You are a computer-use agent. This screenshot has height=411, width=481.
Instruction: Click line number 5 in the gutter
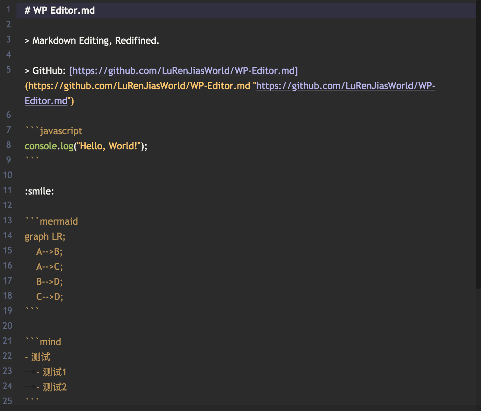(x=9, y=70)
